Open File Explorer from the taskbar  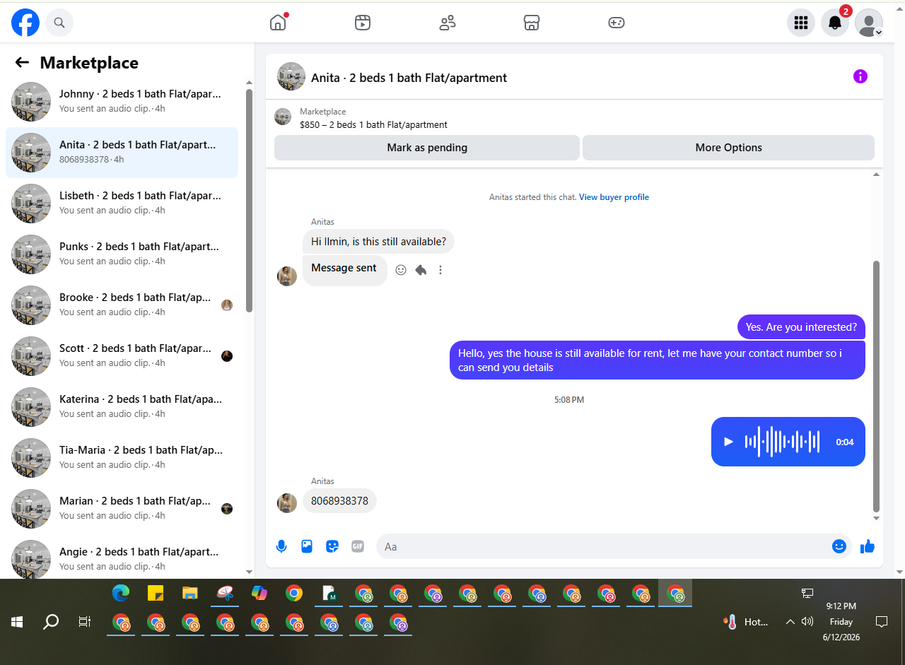coord(189,594)
